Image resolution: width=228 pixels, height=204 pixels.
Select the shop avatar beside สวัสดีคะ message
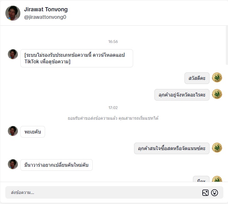point(217,77)
